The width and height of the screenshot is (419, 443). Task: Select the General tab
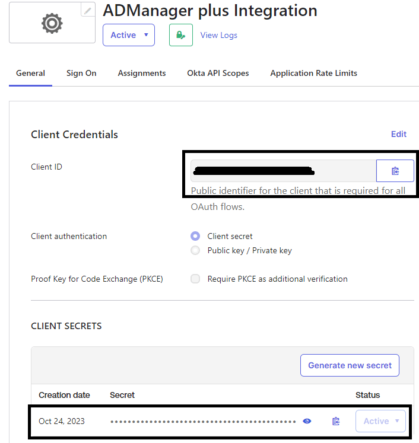click(x=30, y=73)
